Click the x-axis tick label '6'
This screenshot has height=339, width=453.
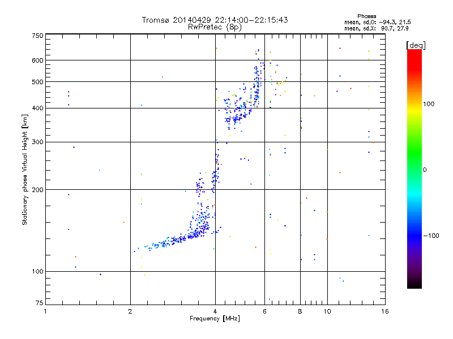tap(264, 311)
